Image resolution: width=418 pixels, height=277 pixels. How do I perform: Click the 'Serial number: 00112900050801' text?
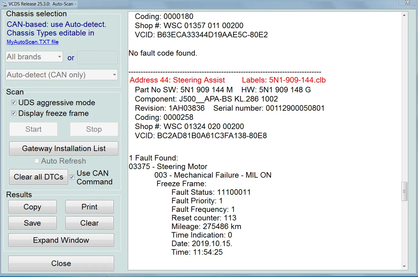tap(269, 108)
